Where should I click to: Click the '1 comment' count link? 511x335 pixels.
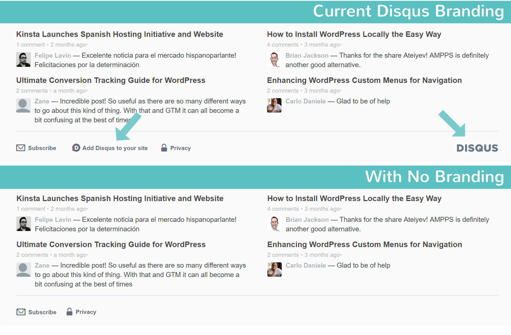(31, 45)
